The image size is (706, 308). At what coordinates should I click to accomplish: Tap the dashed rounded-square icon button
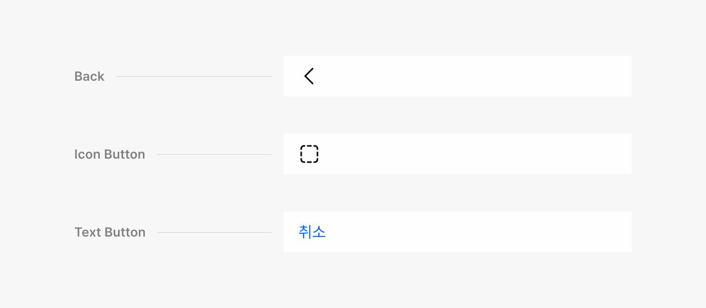coord(309,154)
